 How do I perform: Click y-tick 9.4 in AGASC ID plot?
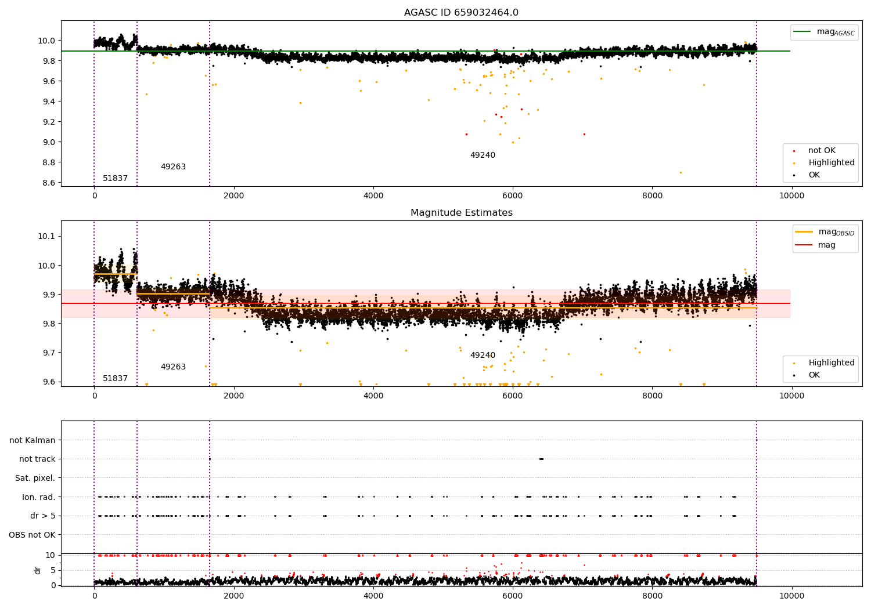[x=48, y=101]
